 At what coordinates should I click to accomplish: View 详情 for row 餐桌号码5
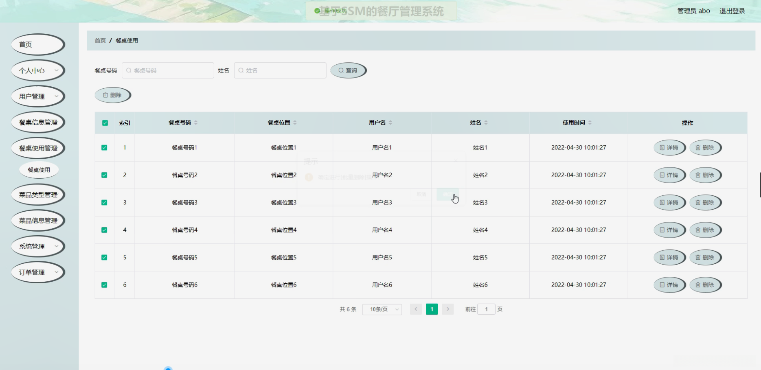(x=669, y=258)
